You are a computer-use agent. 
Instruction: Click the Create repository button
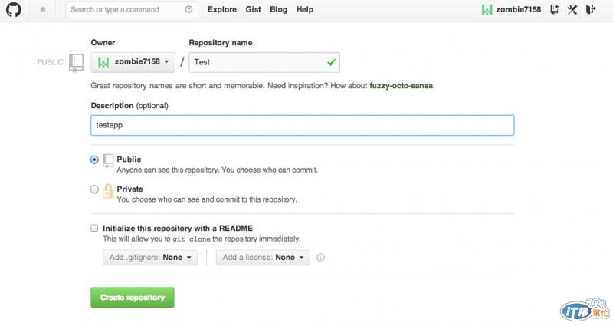(x=133, y=298)
